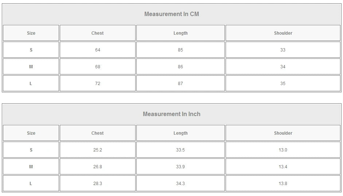Image resolution: width=343 pixels, height=196 pixels.
Task: Select the chest value 26.8 cell
Action: [97, 167]
